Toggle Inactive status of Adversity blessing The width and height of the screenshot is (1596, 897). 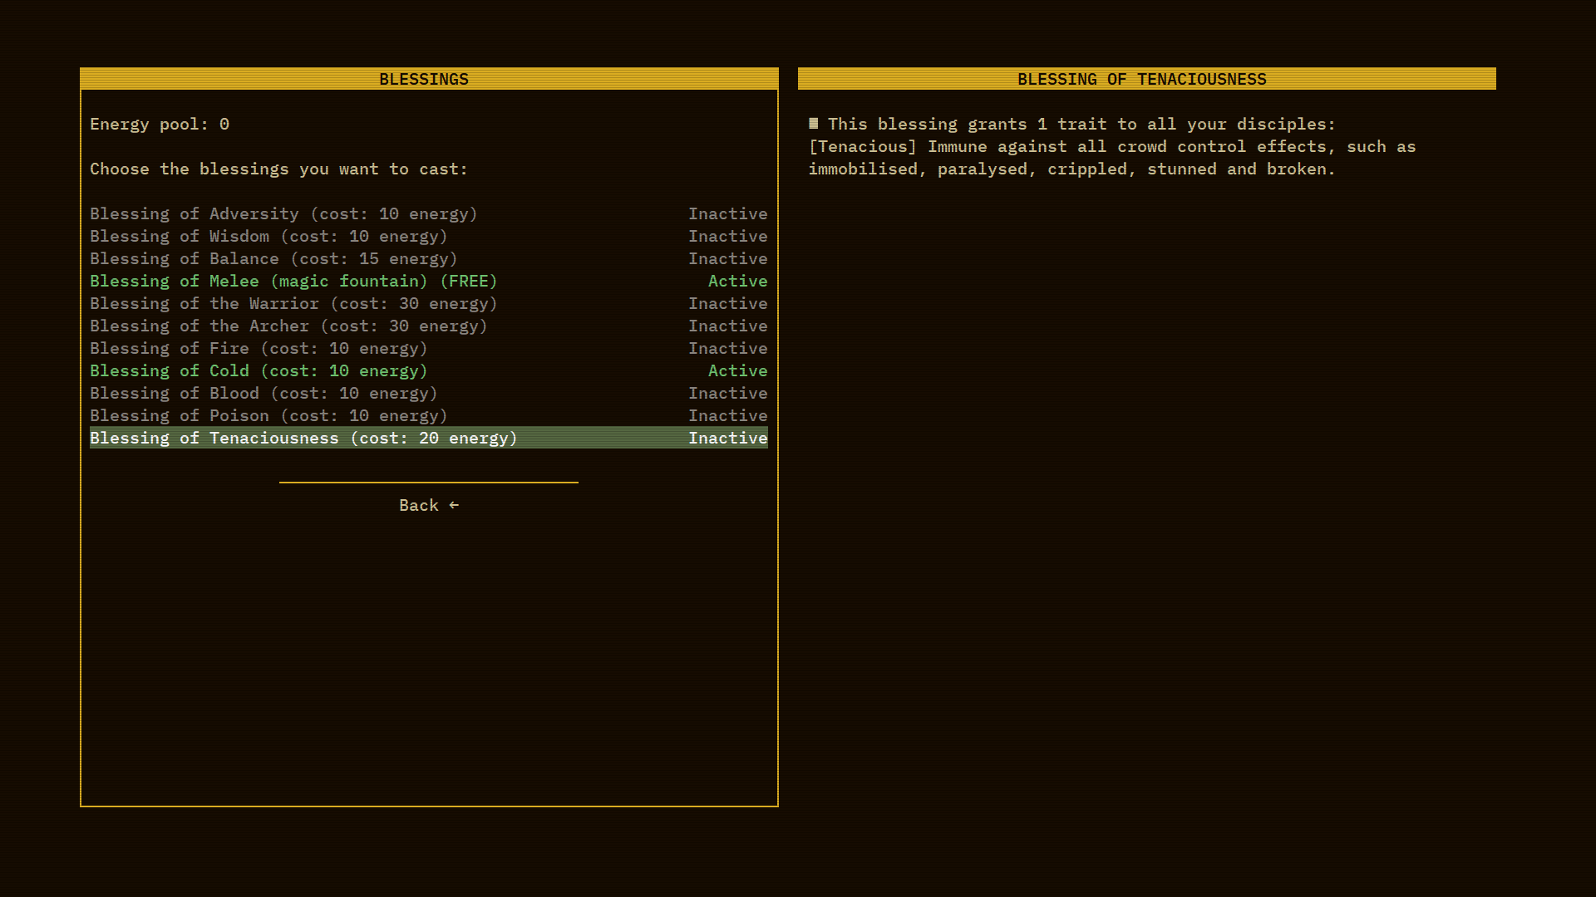pyautogui.click(x=727, y=214)
